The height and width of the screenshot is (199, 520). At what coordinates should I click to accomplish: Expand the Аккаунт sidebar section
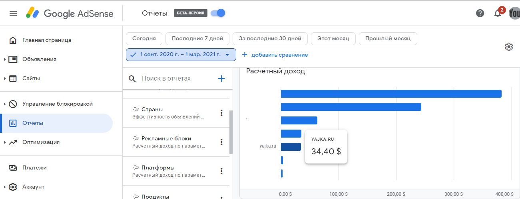pos(5,187)
